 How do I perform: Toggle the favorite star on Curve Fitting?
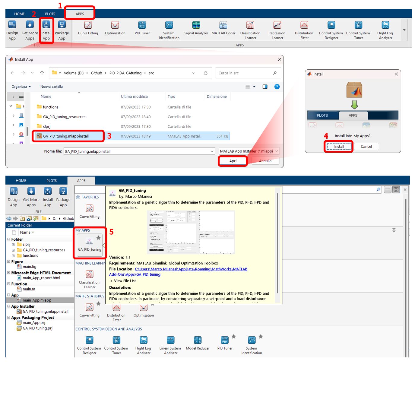[x=99, y=304]
